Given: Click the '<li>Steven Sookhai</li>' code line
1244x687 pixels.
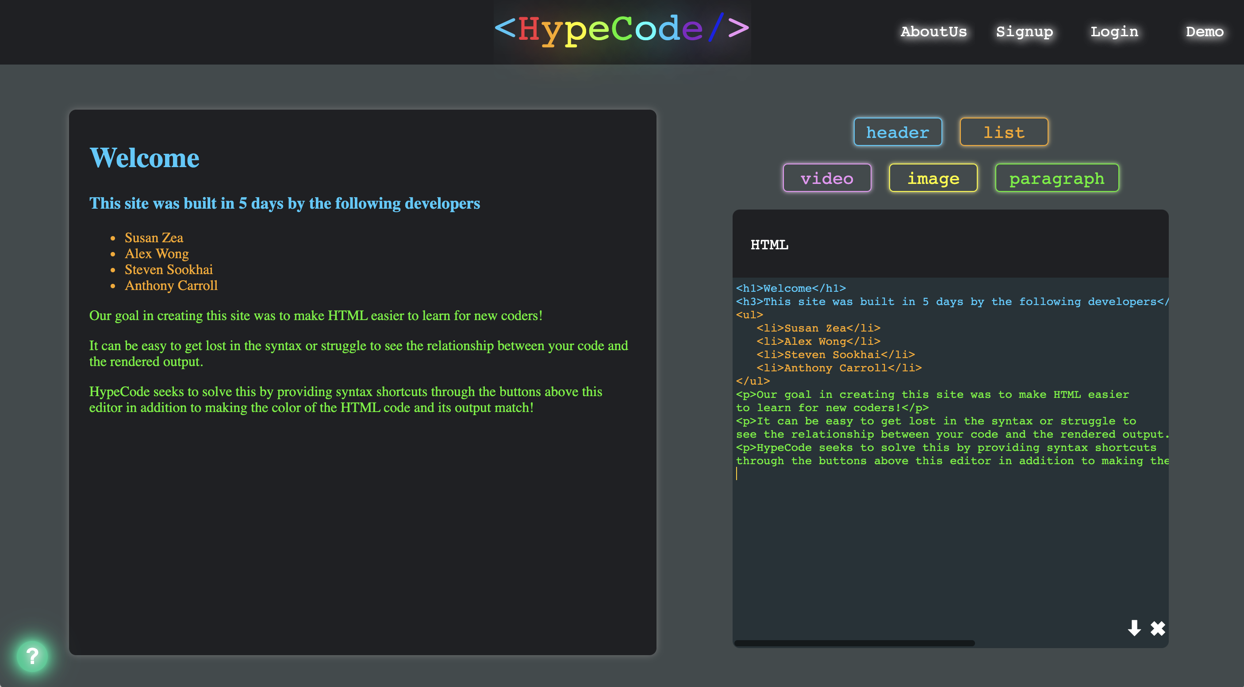Looking at the screenshot, I should click(835, 355).
